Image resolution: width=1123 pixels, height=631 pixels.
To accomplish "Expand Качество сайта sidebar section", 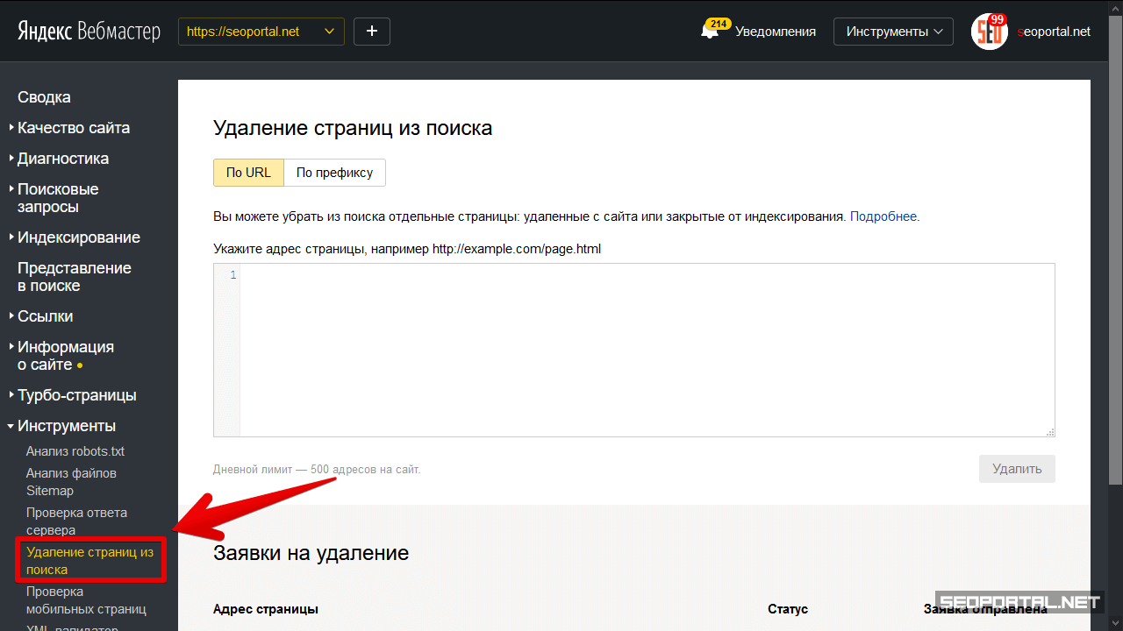I will coord(73,128).
